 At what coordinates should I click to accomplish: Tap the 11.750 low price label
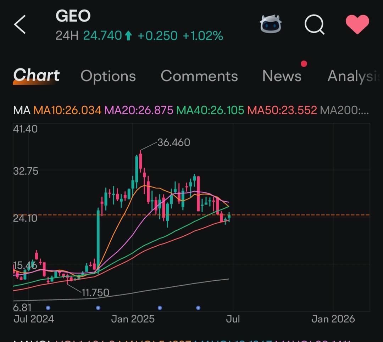point(95,293)
